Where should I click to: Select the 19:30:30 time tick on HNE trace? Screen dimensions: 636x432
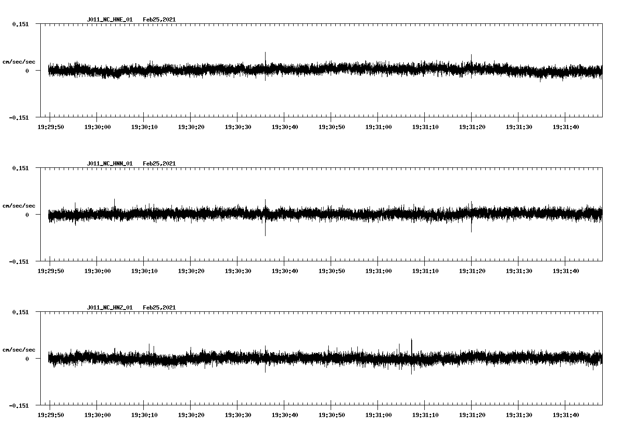point(239,126)
